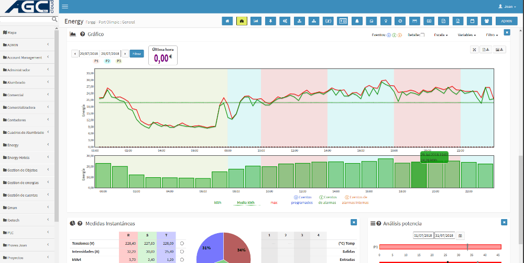524x263 pixels.
Task: Toggle the P3 period tag
Action: click(118, 61)
